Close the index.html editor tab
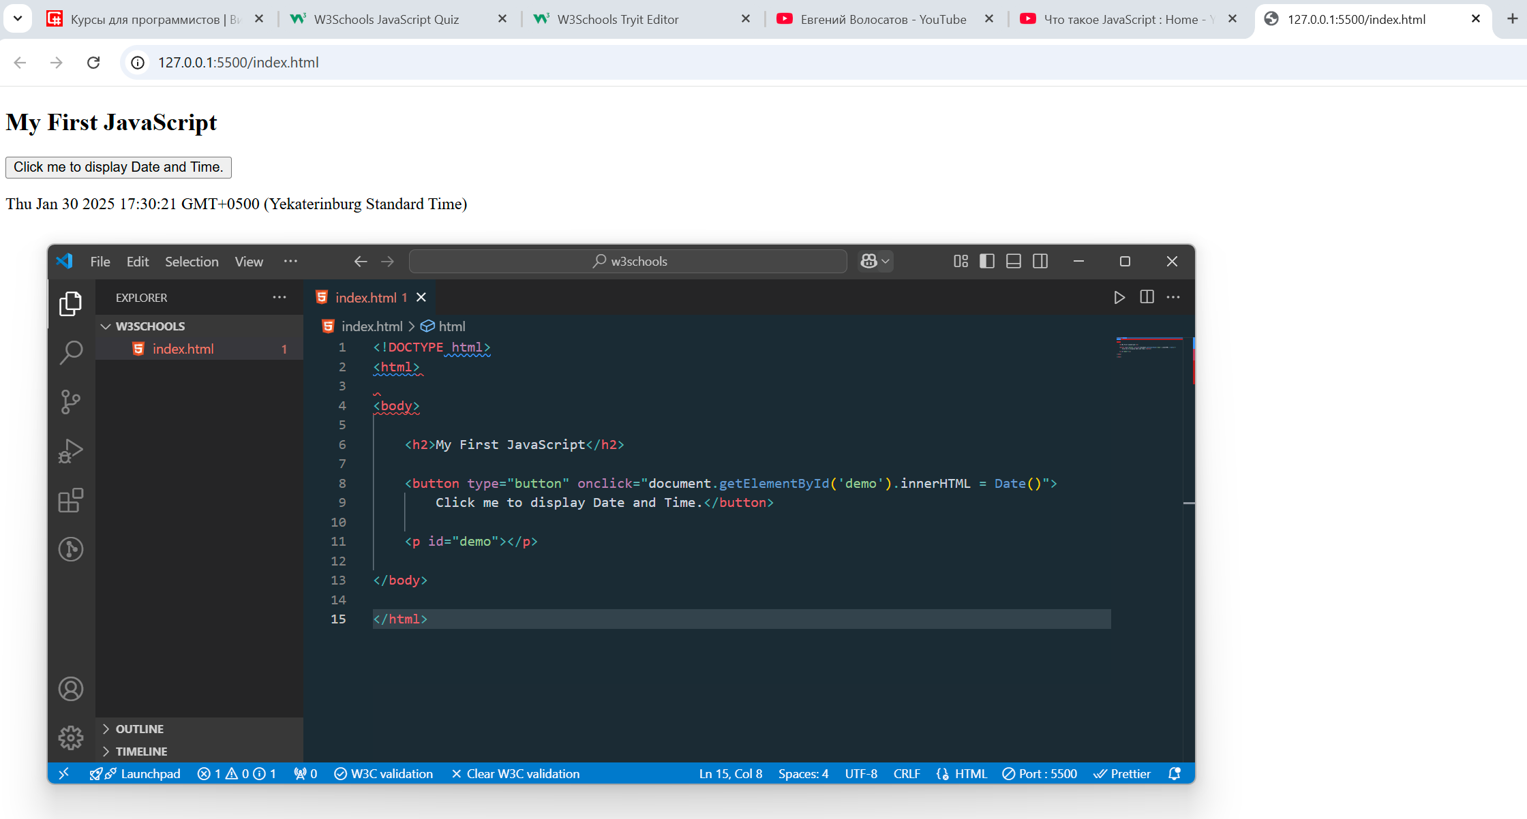The width and height of the screenshot is (1527, 819). pos(421,297)
